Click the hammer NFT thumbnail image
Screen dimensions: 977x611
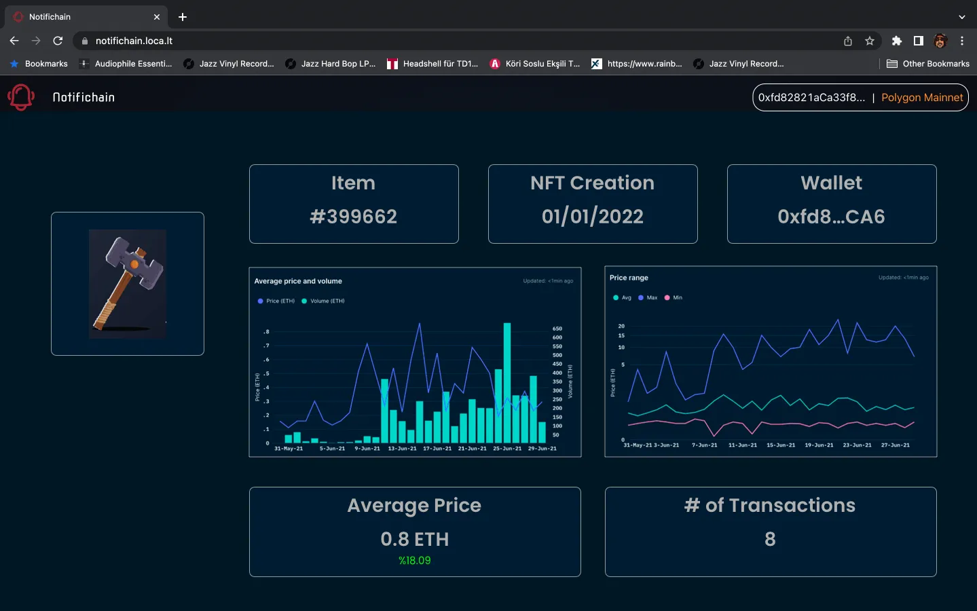coord(128,284)
